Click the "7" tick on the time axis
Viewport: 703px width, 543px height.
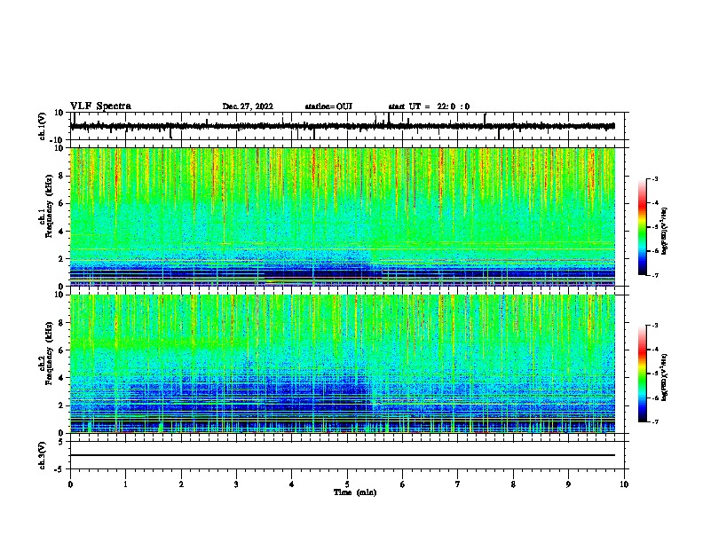click(x=458, y=484)
